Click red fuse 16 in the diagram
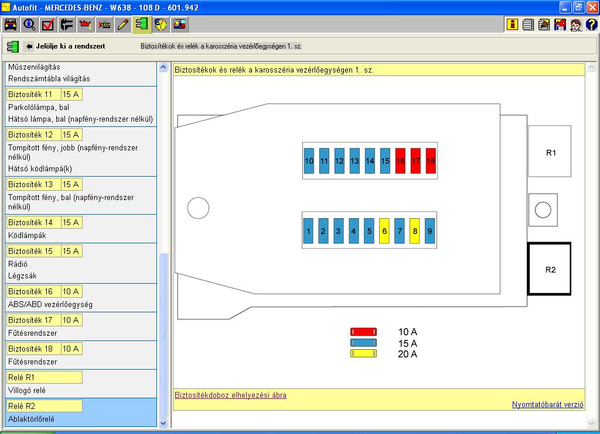The height and width of the screenshot is (434, 600). [x=400, y=161]
